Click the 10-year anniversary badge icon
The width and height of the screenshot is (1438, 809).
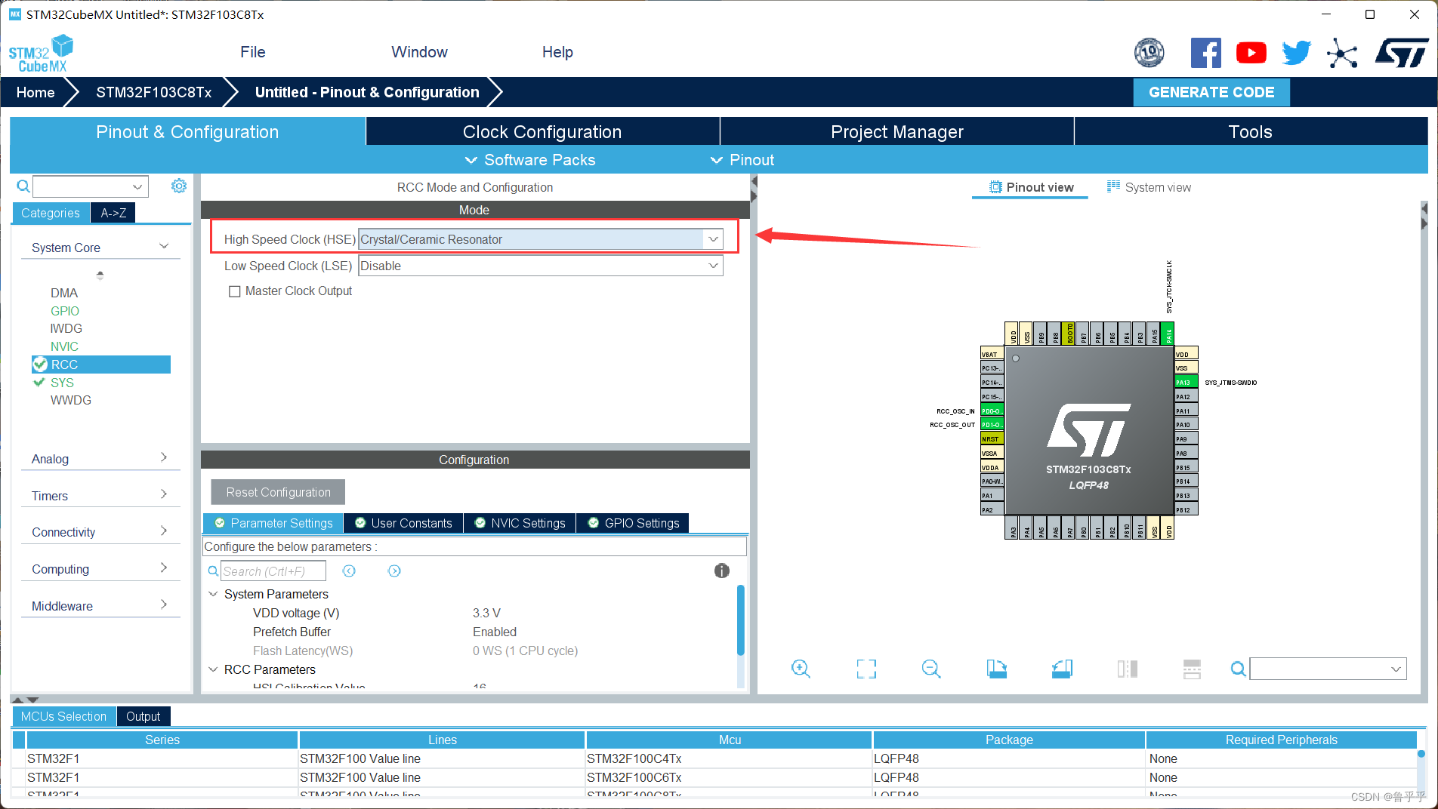tap(1149, 53)
